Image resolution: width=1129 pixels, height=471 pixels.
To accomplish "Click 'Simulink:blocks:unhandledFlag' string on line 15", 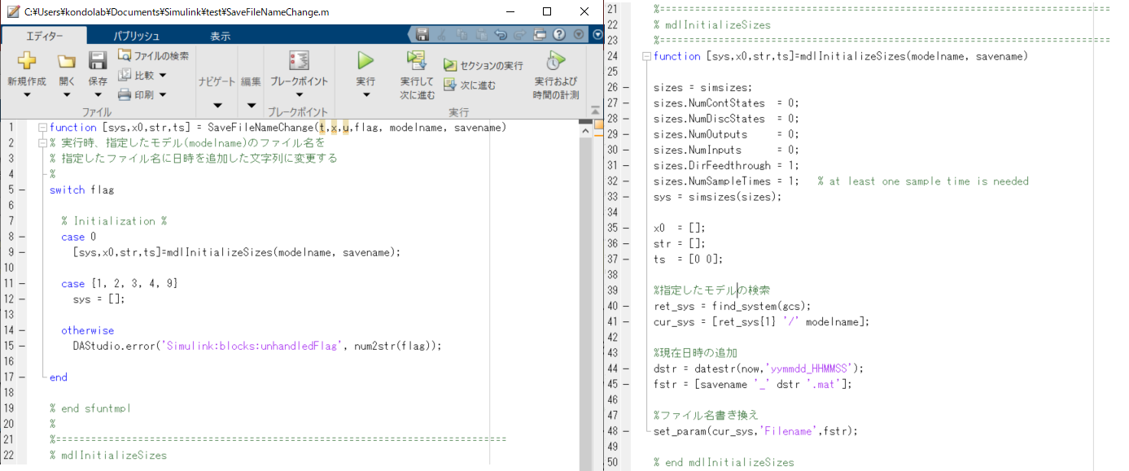I will pos(252,346).
